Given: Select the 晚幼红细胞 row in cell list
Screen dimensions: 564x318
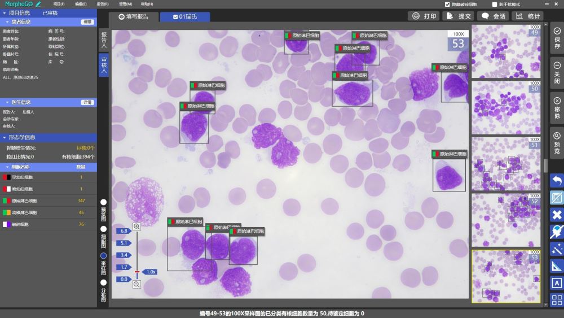Looking at the screenshot, I should coord(48,189).
